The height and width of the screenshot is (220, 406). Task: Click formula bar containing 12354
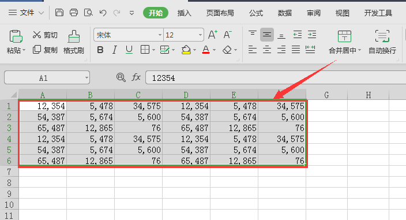[x=276, y=77]
